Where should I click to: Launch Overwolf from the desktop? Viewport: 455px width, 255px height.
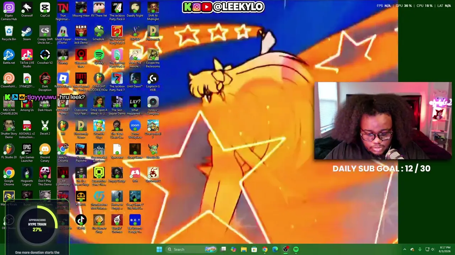coord(27,10)
